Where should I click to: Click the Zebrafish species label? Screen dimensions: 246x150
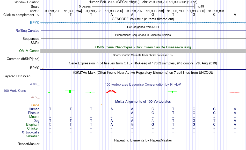tap(32, 136)
